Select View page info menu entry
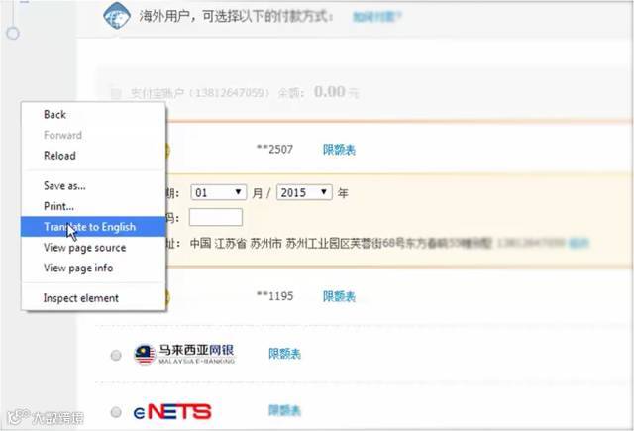Image resolution: width=634 pixels, height=431 pixels. click(93, 268)
